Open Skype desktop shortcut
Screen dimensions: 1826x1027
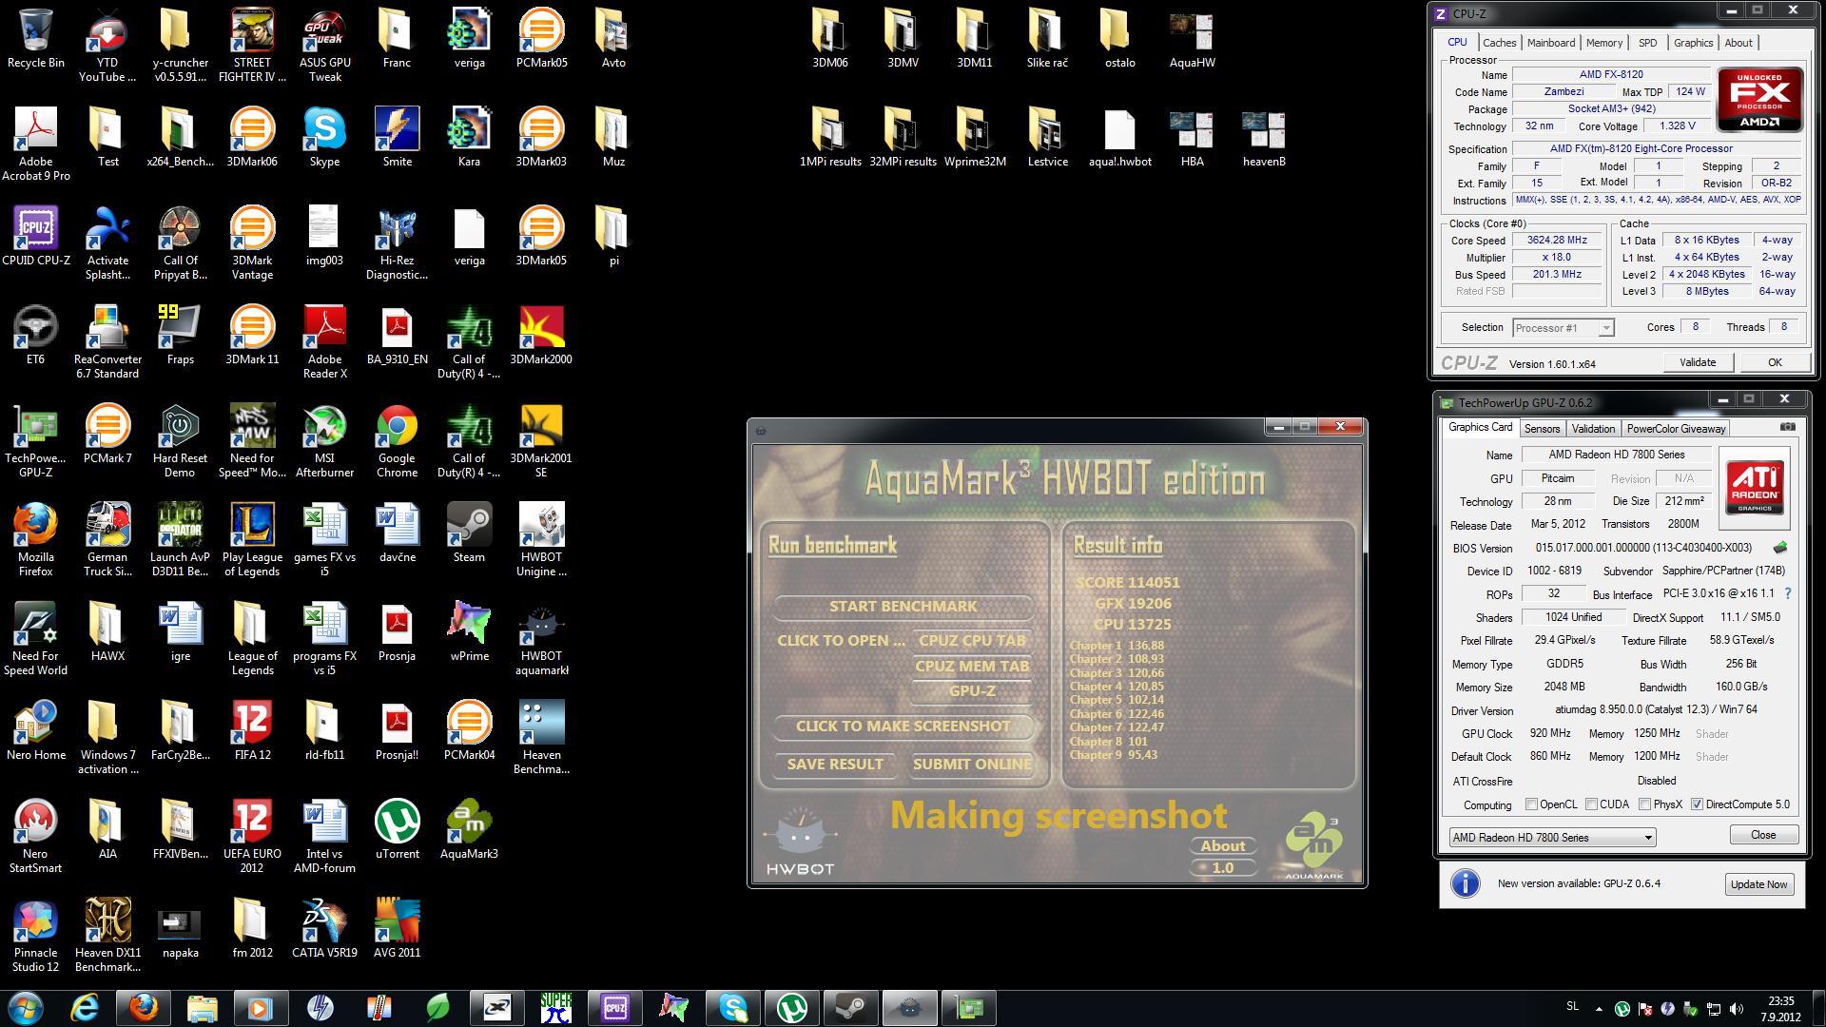click(x=324, y=139)
